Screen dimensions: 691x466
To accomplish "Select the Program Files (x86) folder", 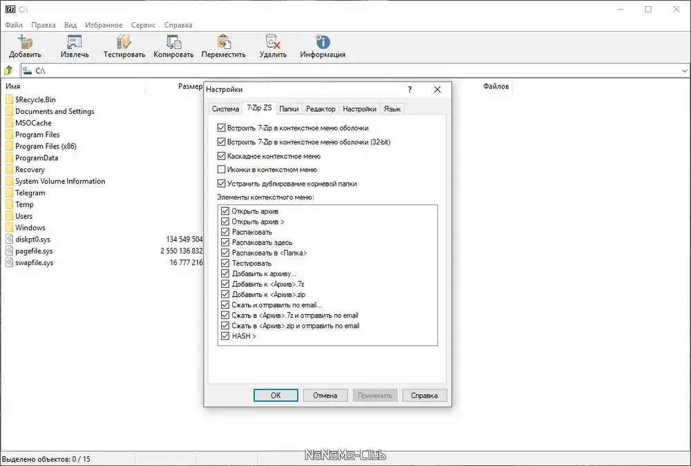I will point(46,146).
